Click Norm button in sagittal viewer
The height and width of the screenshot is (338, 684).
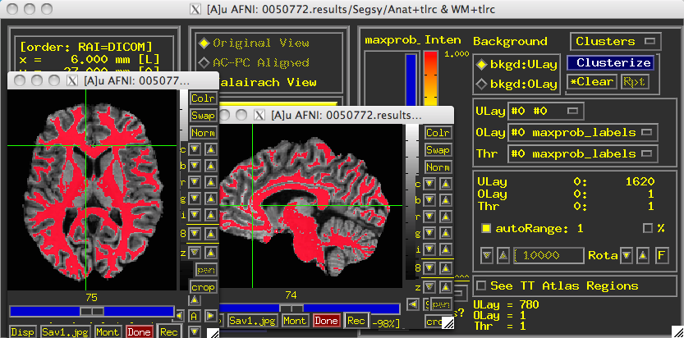click(438, 167)
